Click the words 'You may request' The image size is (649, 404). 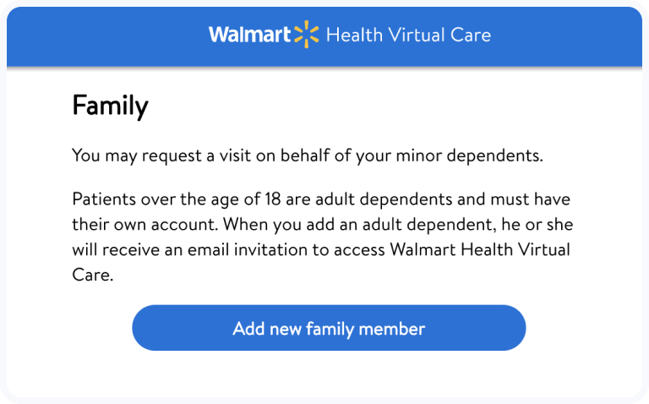[x=127, y=156]
